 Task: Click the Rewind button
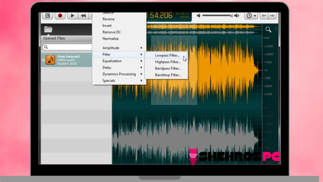(x=83, y=16)
